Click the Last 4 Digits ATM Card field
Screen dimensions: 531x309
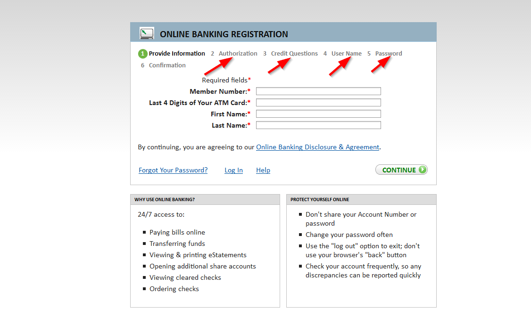tap(318, 102)
